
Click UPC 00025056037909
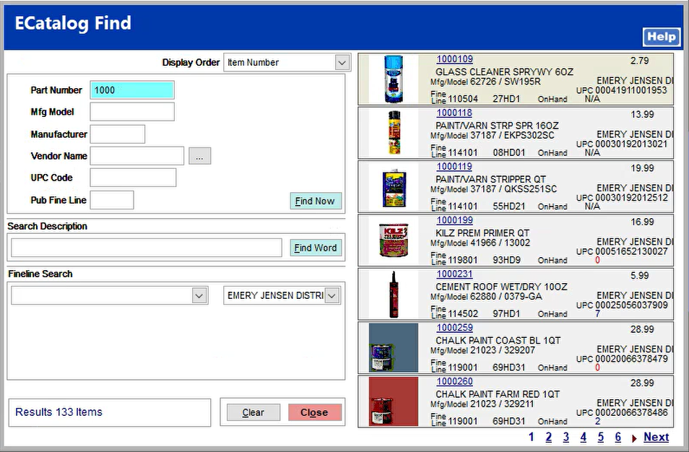(x=622, y=305)
